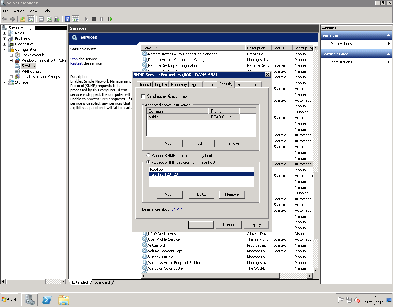Select the WMI Control icon
Screen dimensions: 393x307
point(17,71)
